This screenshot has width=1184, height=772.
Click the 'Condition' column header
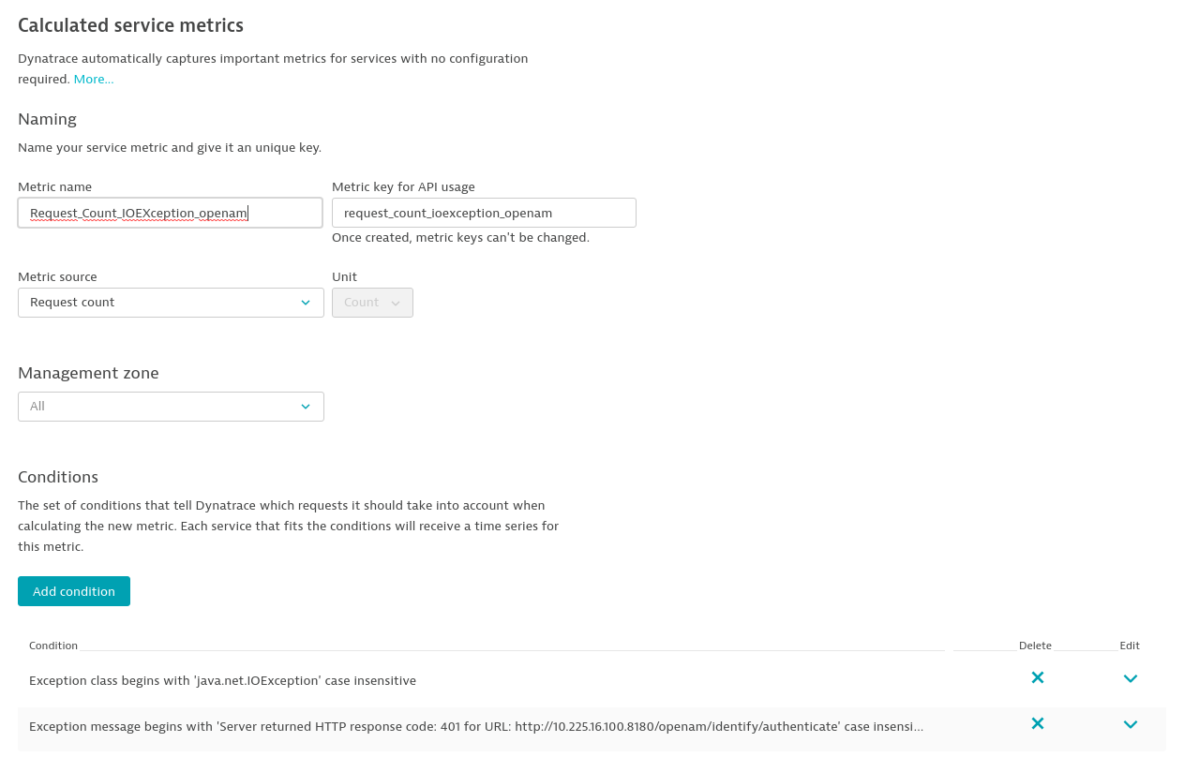pos(53,646)
